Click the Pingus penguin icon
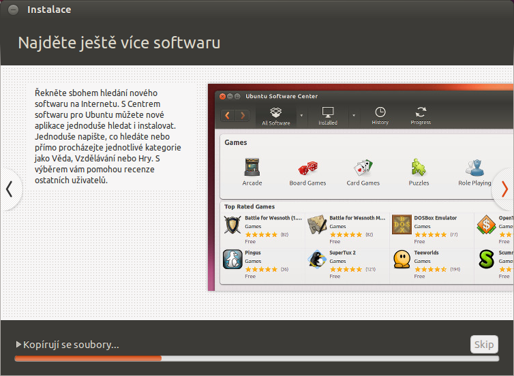 232,260
